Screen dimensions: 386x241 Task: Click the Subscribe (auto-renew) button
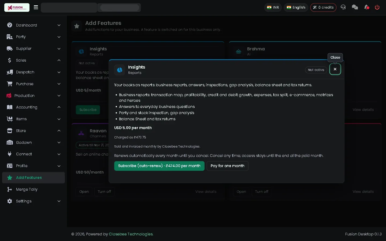[x=159, y=166]
